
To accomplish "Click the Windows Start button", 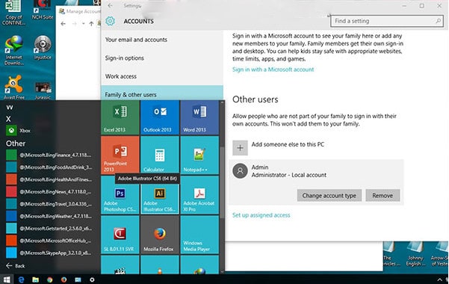I will (x=7, y=280).
